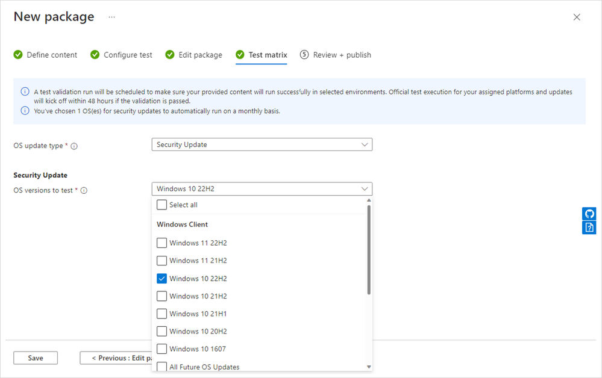
Task: Click the green check icon for Configure test
Action: coord(95,55)
